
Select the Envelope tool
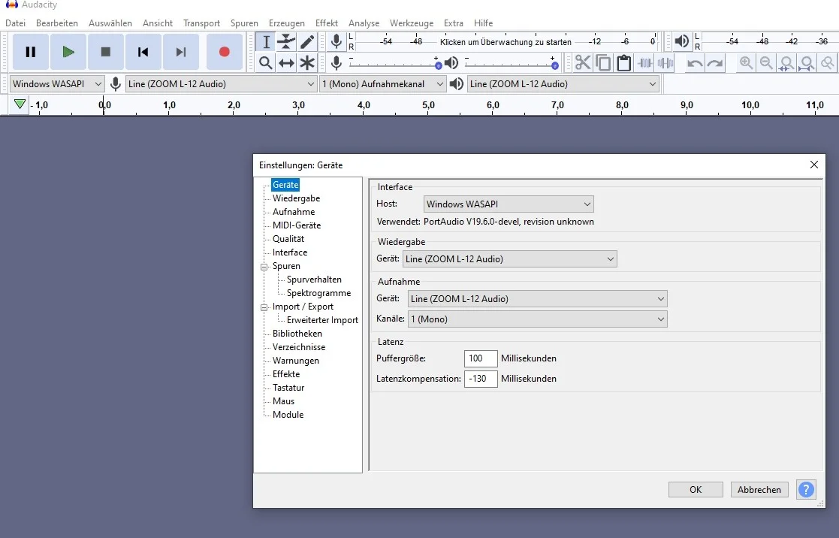pos(286,41)
